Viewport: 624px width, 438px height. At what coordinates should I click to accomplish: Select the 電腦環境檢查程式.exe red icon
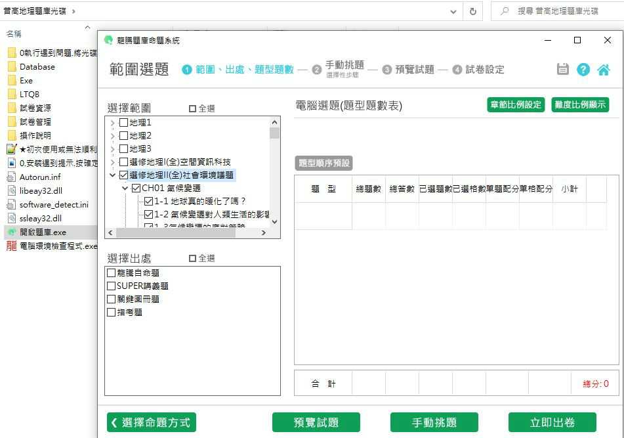pyautogui.click(x=12, y=246)
